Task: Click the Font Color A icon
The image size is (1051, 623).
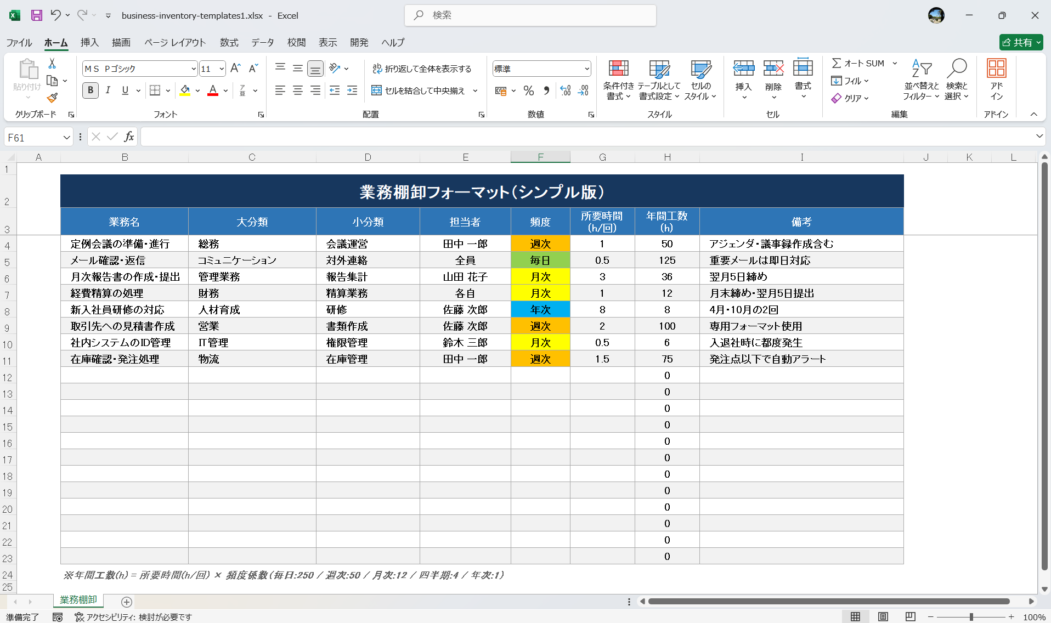Action: [x=213, y=90]
